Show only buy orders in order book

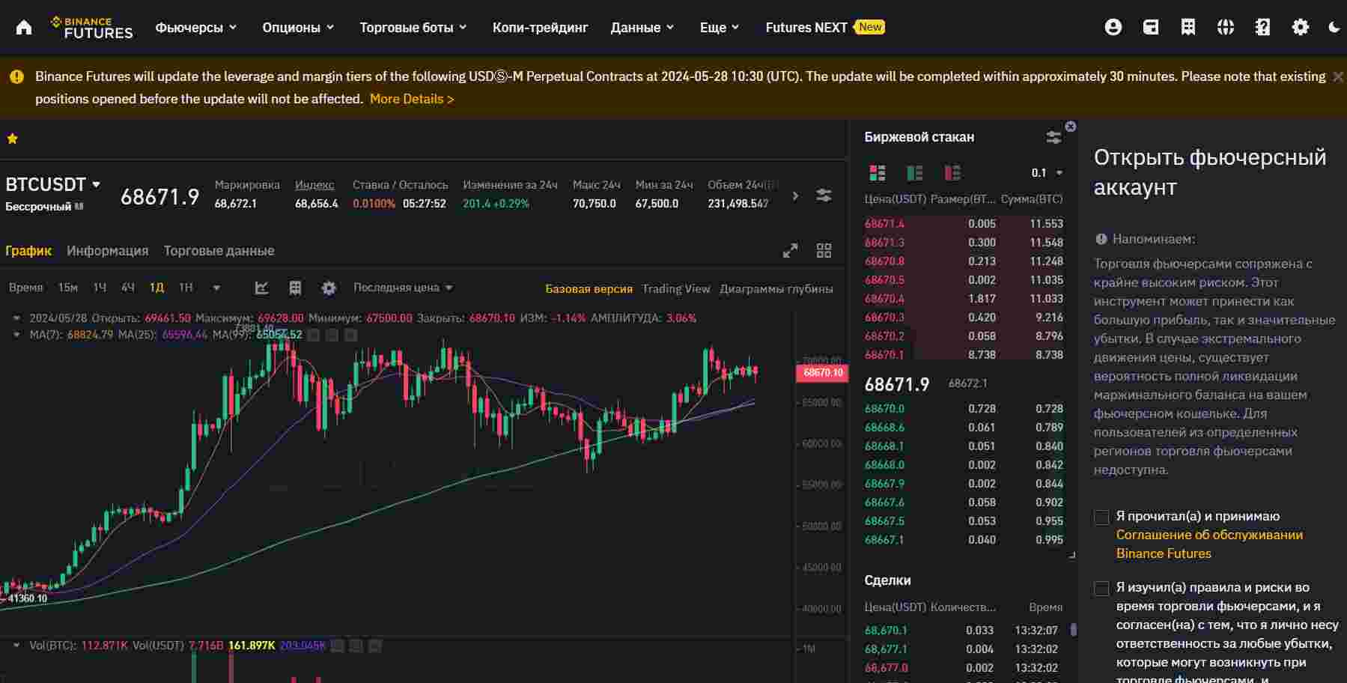[915, 173]
